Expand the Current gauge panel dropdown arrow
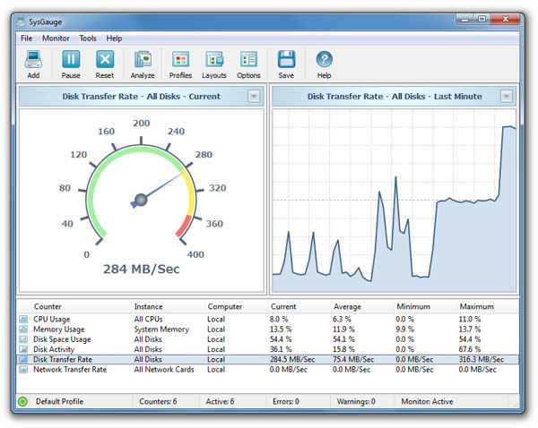The width and height of the screenshot is (538, 428). pyautogui.click(x=254, y=97)
